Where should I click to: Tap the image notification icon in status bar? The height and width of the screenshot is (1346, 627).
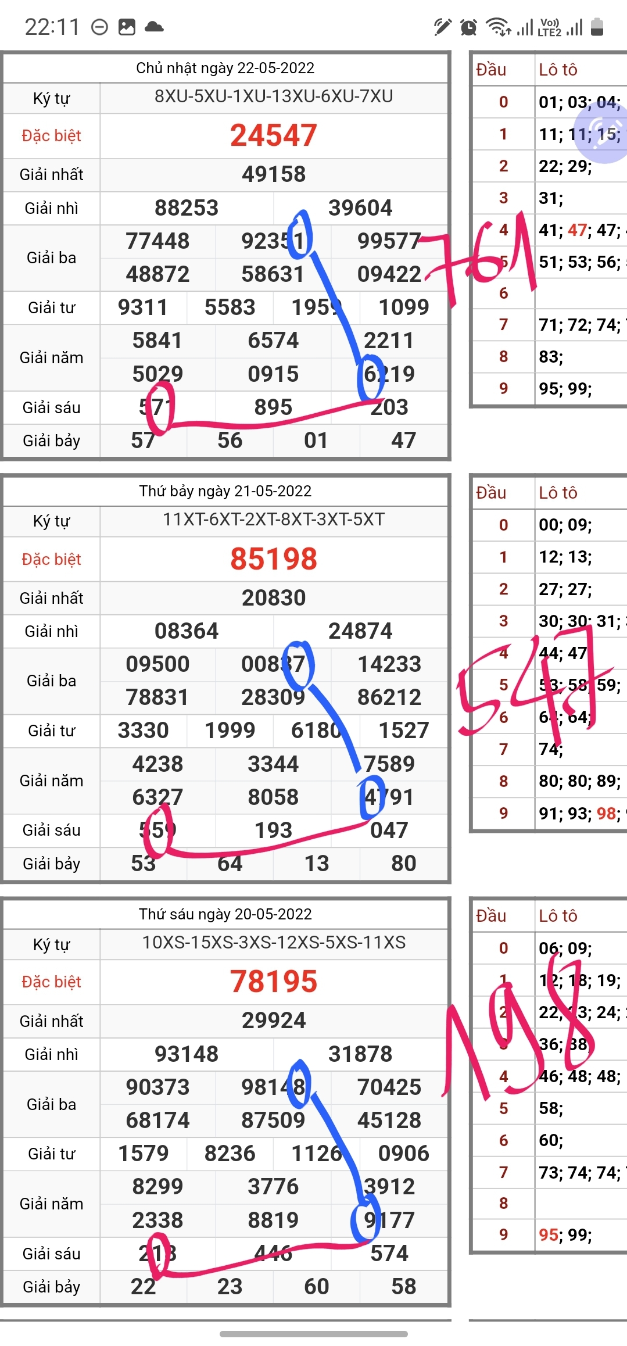[x=127, y=27]
